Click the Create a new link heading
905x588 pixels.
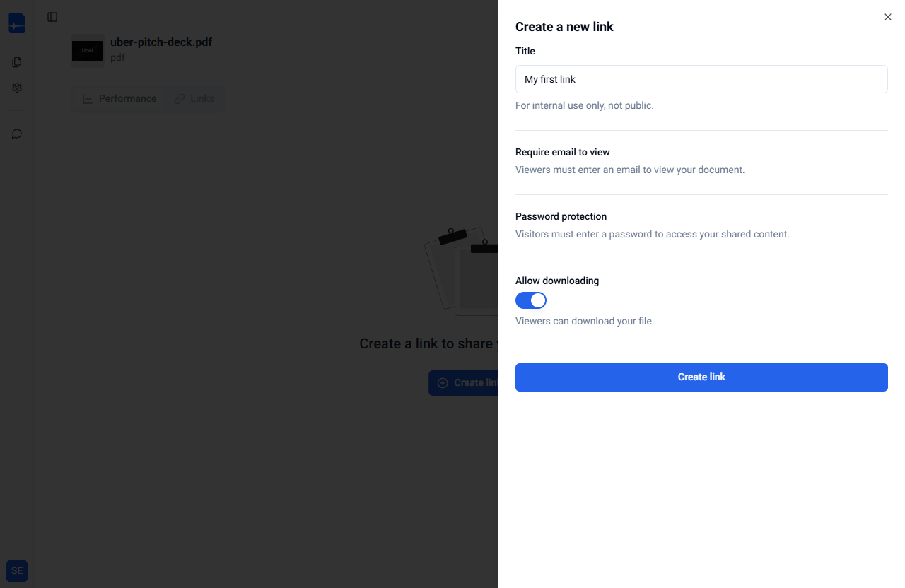[564, 27]
